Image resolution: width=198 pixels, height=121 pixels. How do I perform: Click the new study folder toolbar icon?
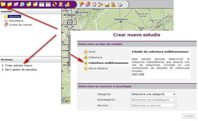[x=3, y=4]
